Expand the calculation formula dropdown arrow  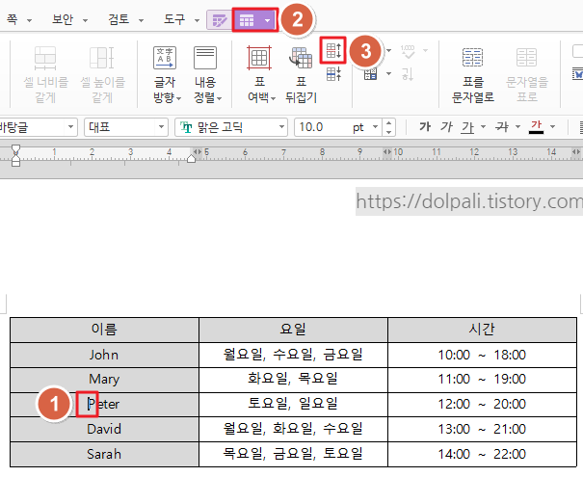[x=388, y=73]
